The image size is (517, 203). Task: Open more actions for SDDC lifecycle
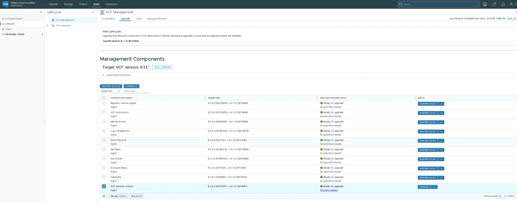click(441, 141)
